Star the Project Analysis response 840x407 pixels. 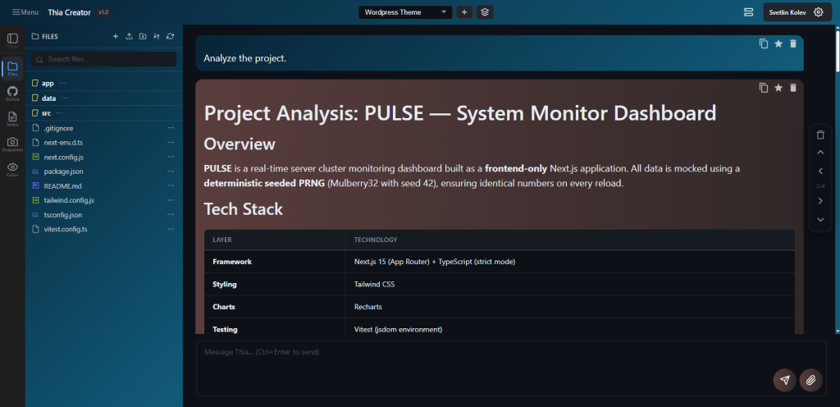pyautogui.click(x=778, y=88)
